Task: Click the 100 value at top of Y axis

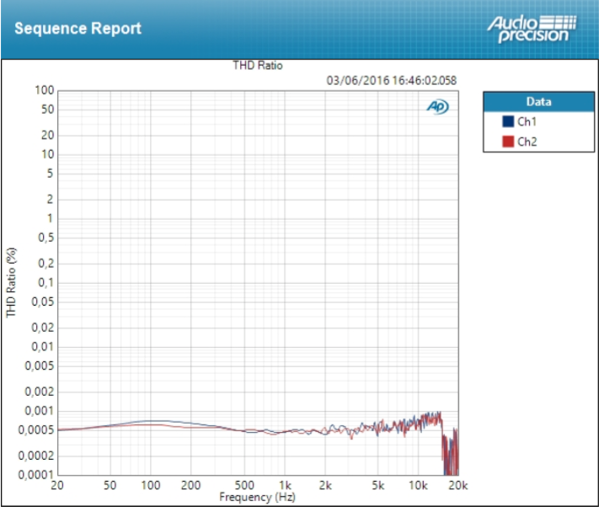Action: pyautogui.click(x=45, y=90)
